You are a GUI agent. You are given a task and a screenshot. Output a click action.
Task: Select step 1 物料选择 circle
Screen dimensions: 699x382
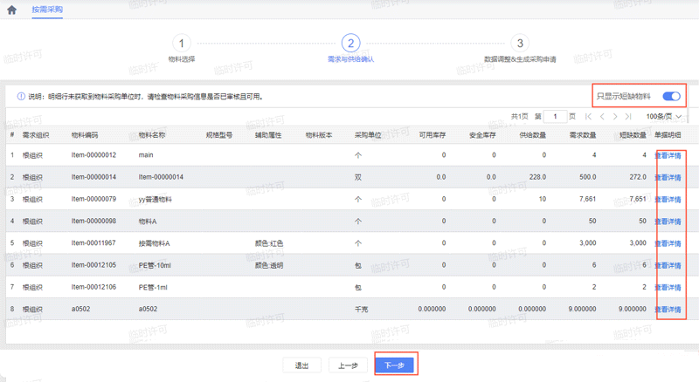point(182,44)
